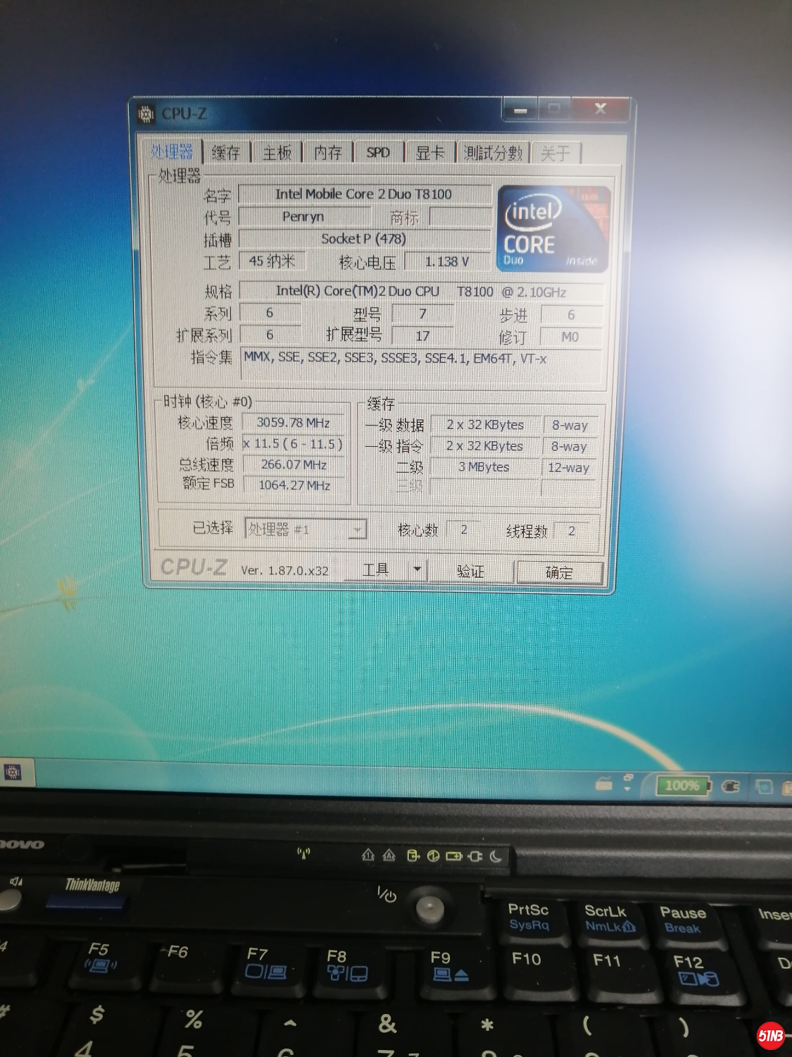The height and width of the screenshot is (1057, 792).
Task: Click the core voltage value '1.138 V'
Action: pyautogui.click(x=446, y=261)
